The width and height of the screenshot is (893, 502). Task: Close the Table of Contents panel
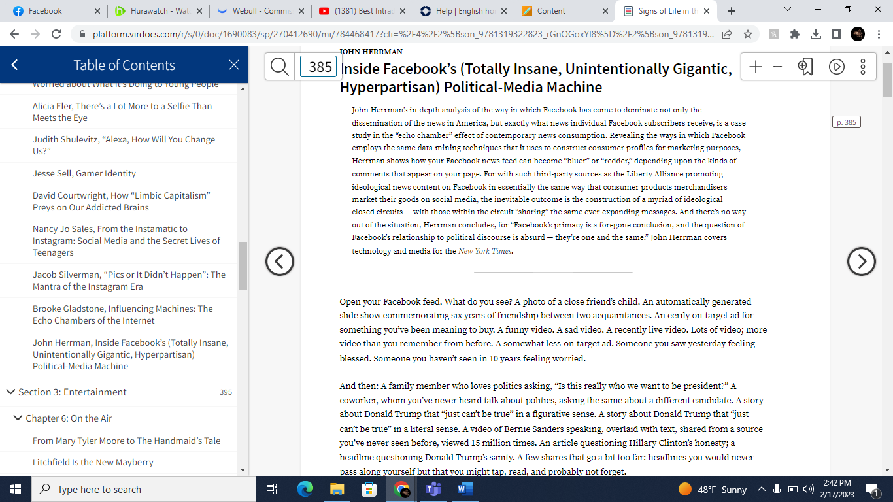[x=234, y=65]
